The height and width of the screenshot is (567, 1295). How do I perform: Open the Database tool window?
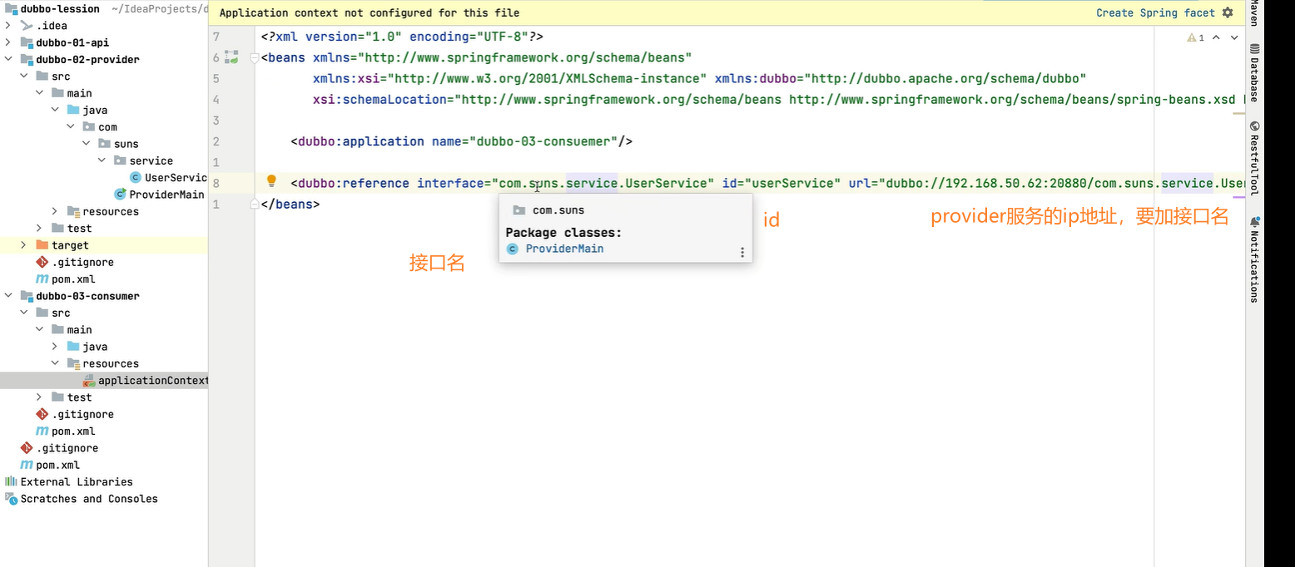(x=1254, y=73)
